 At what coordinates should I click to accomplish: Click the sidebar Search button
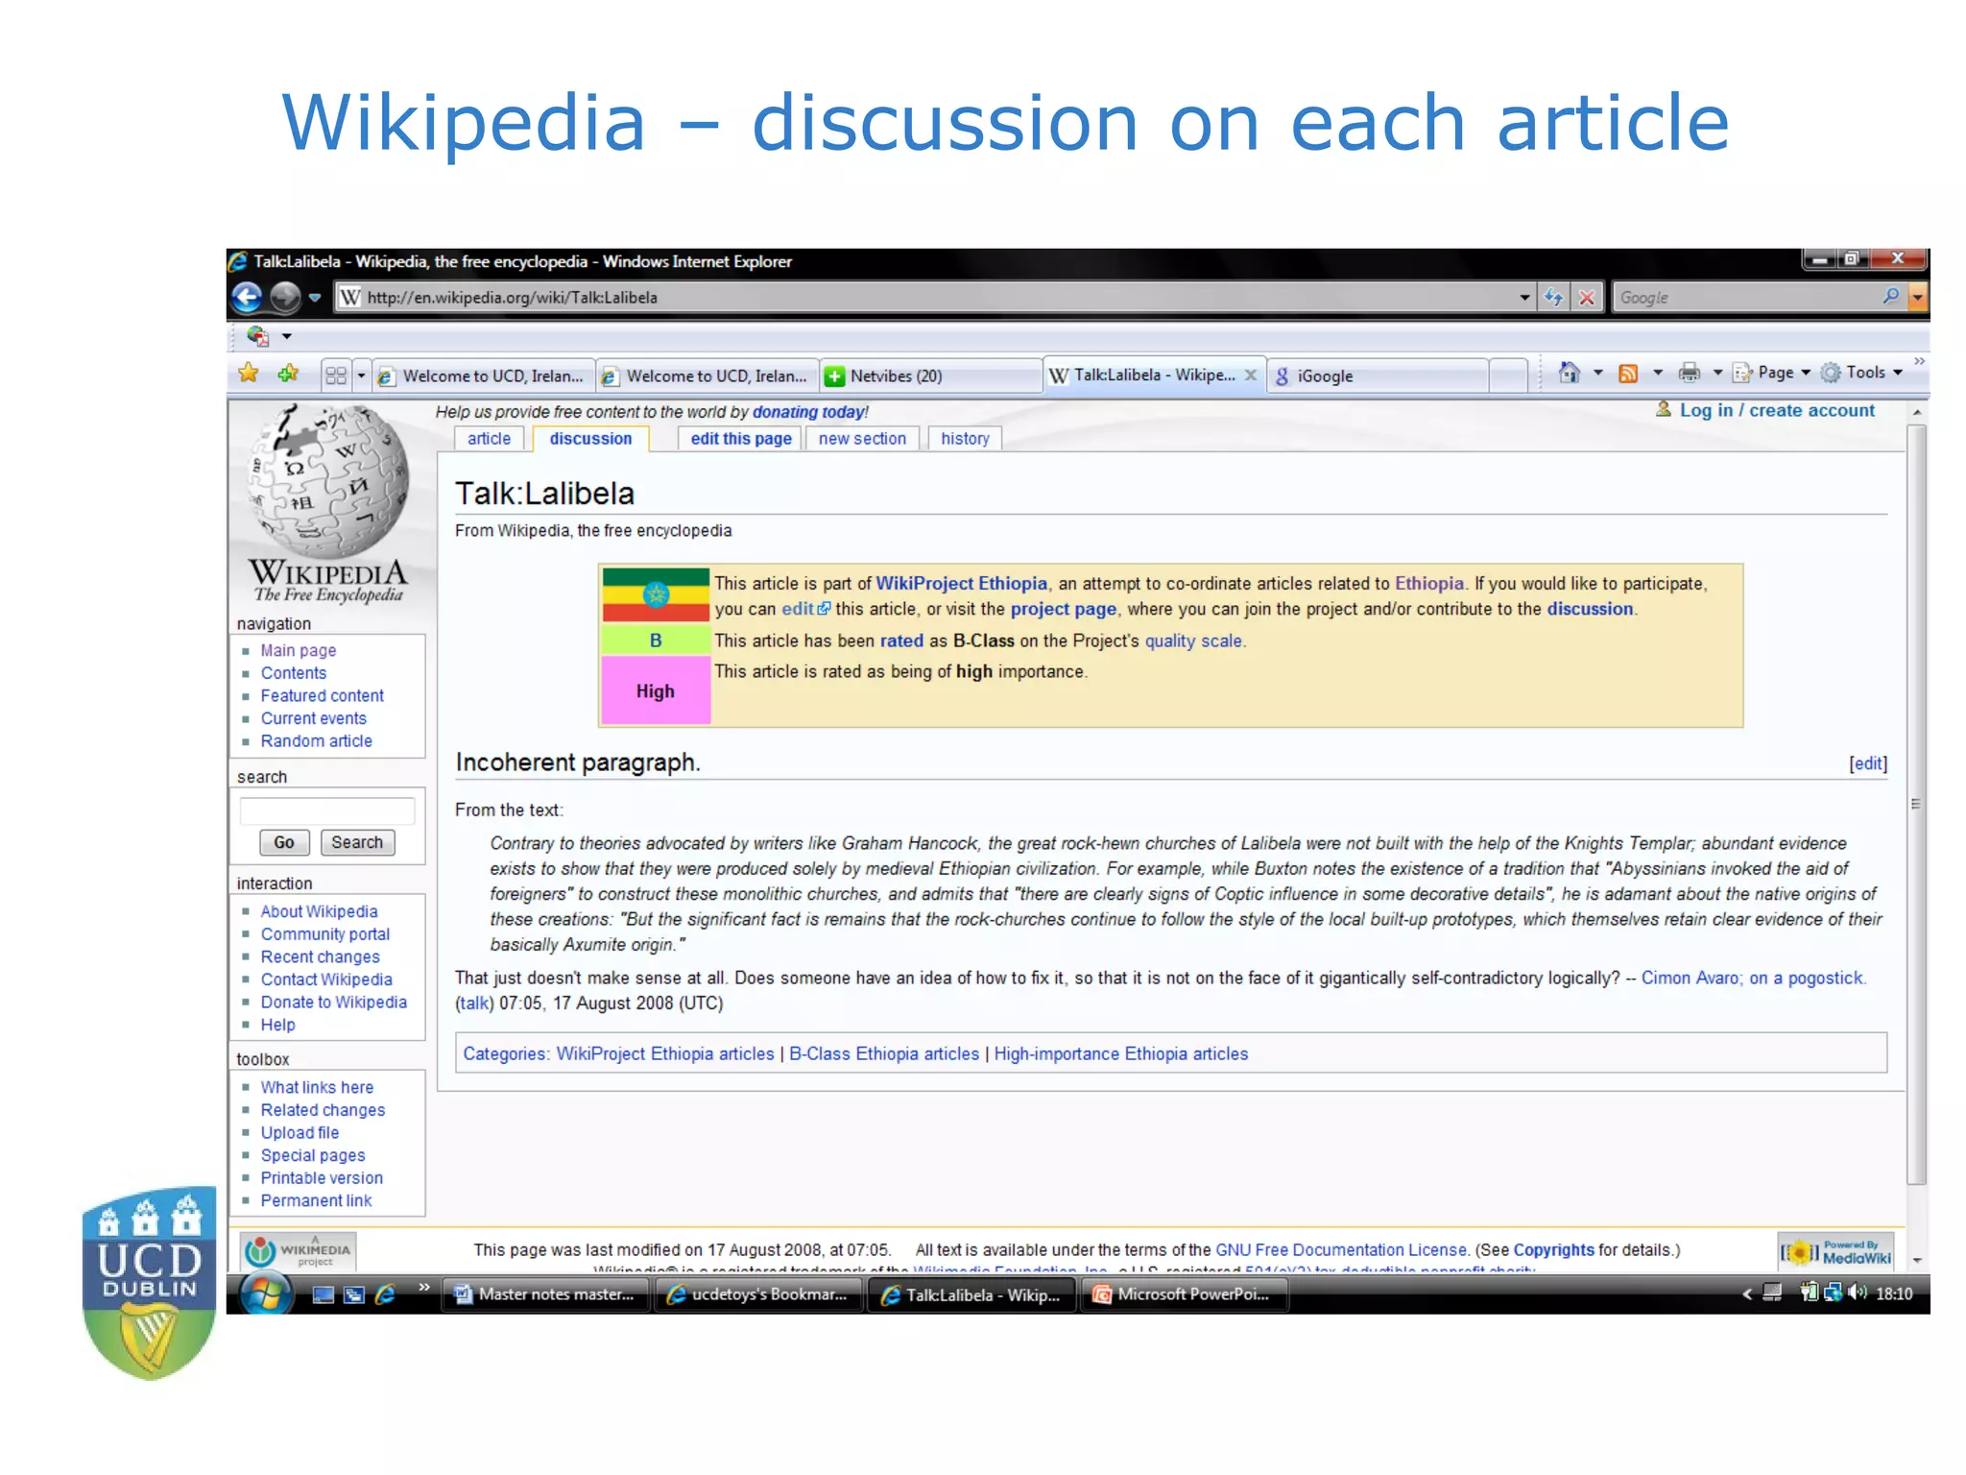point(357,842)
